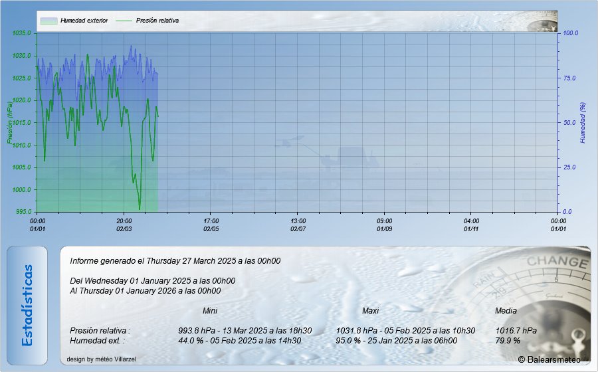Click the 1035.0 pressure axis value
Screen dimensions: 598x372
point(21,33)
